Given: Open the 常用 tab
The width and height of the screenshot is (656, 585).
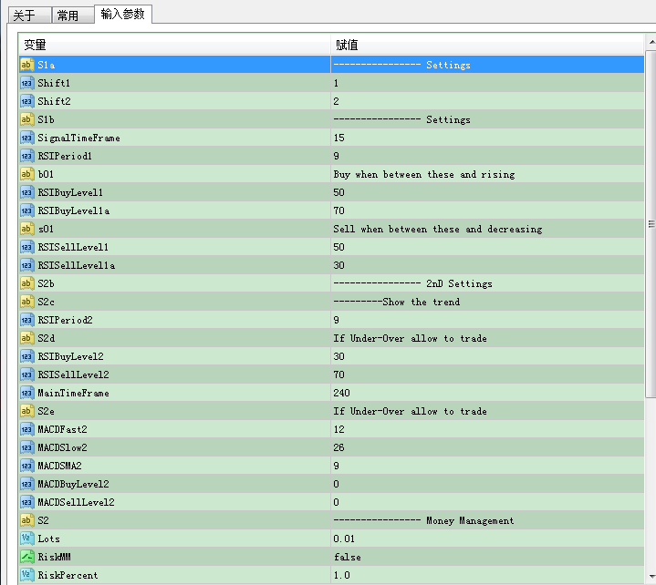Looking at the screenshot, I should 73,15.
